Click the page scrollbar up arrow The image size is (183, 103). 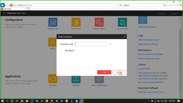point(180,19)
